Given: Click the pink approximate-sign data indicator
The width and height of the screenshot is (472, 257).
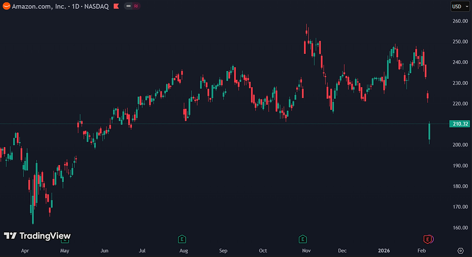Looking at the screenshot, I should [x=136, y=6].
